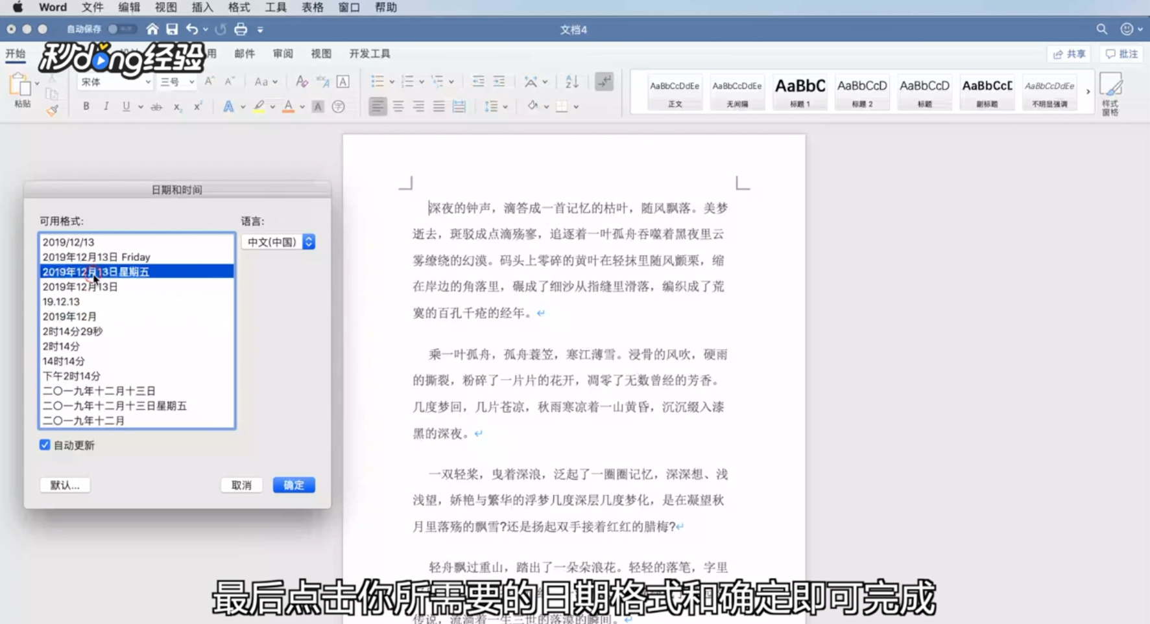
Task: Apply subscript formatting
Action: 177,107
